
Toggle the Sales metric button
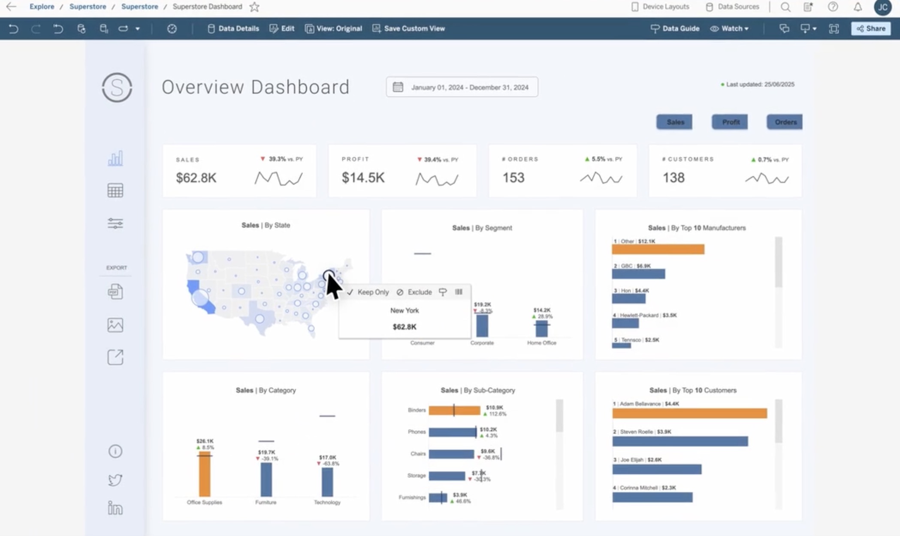(674, 122)
